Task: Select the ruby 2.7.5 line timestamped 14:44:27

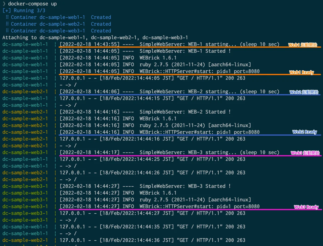Action: click(x=127, y=199)
